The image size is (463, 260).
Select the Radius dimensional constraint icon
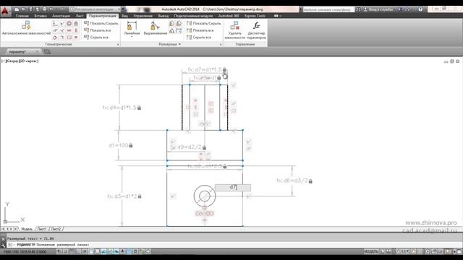pos(172,24)
